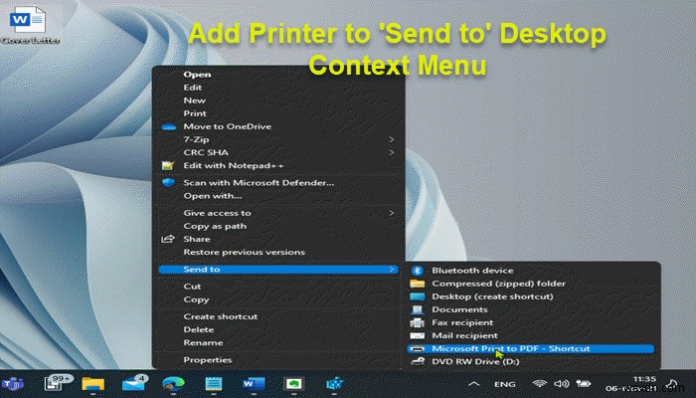The height and width of the screenshot is (398, 696).
Task: Open the Wi-Fi network tray icon
Action: pyautogui.click(x=539, y=384)
